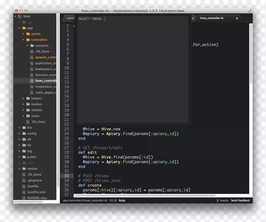
Task: Click the bees project root icon
Action: tap(20, 16)
